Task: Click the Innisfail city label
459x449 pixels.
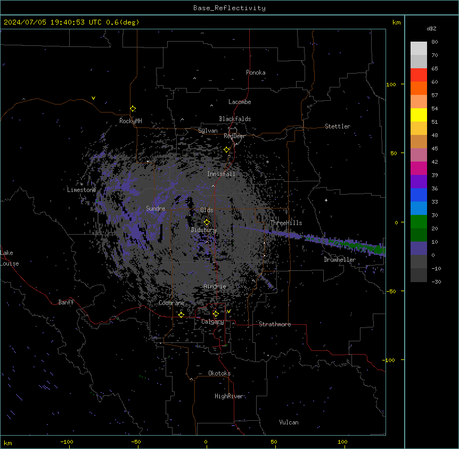Action: 222,174
